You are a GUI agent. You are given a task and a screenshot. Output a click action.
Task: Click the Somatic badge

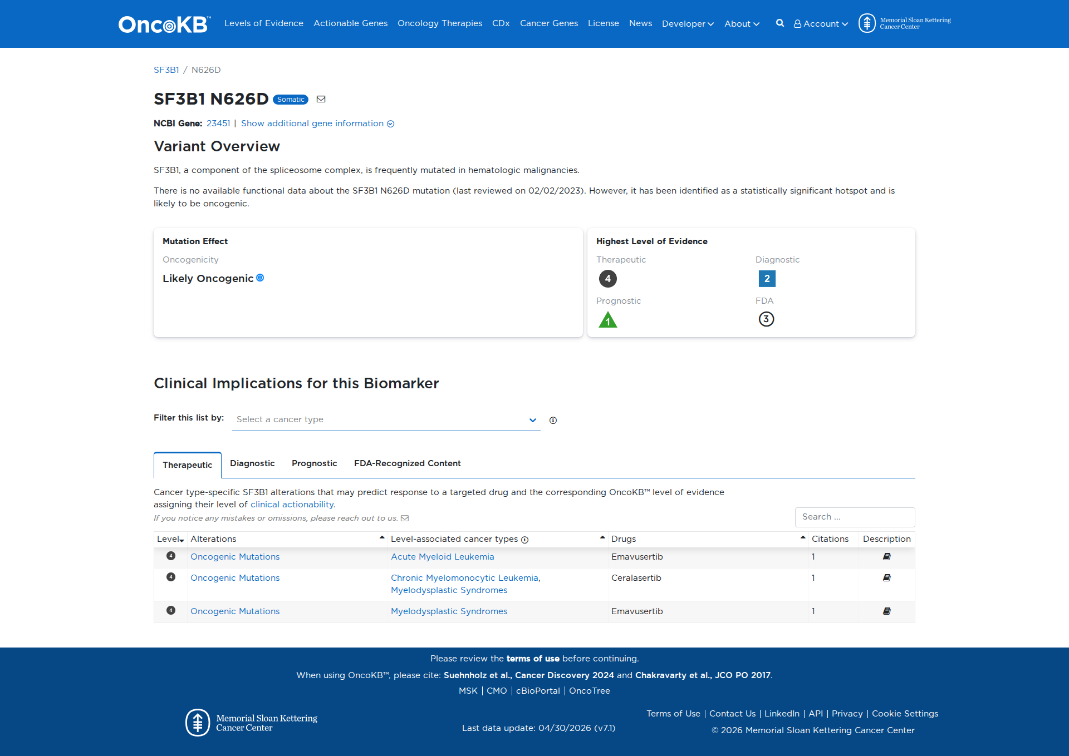(291, 100)
